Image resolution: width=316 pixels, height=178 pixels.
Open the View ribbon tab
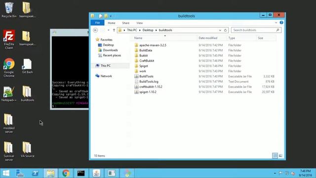point(139,23)
